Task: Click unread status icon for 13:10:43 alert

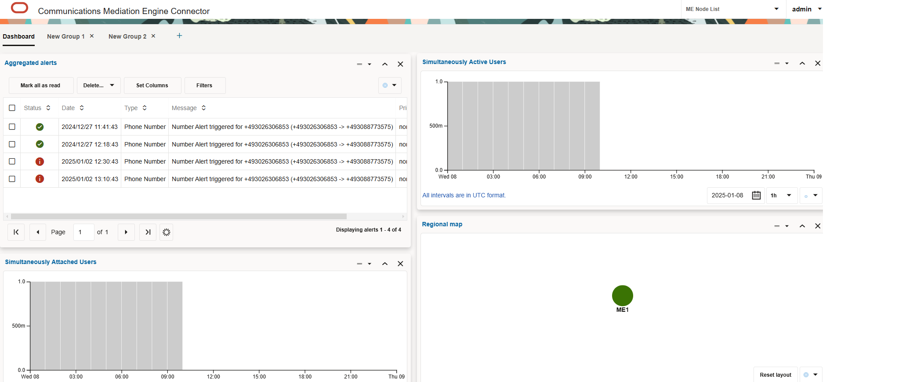Action: coord(40,179)
